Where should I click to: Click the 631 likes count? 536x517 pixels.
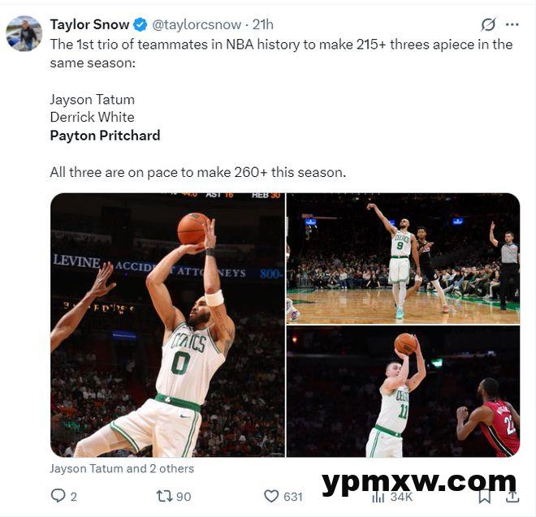click(x=293, y=497)
